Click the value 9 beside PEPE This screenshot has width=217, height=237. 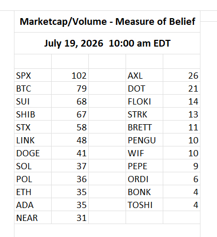tap(181, 166)
